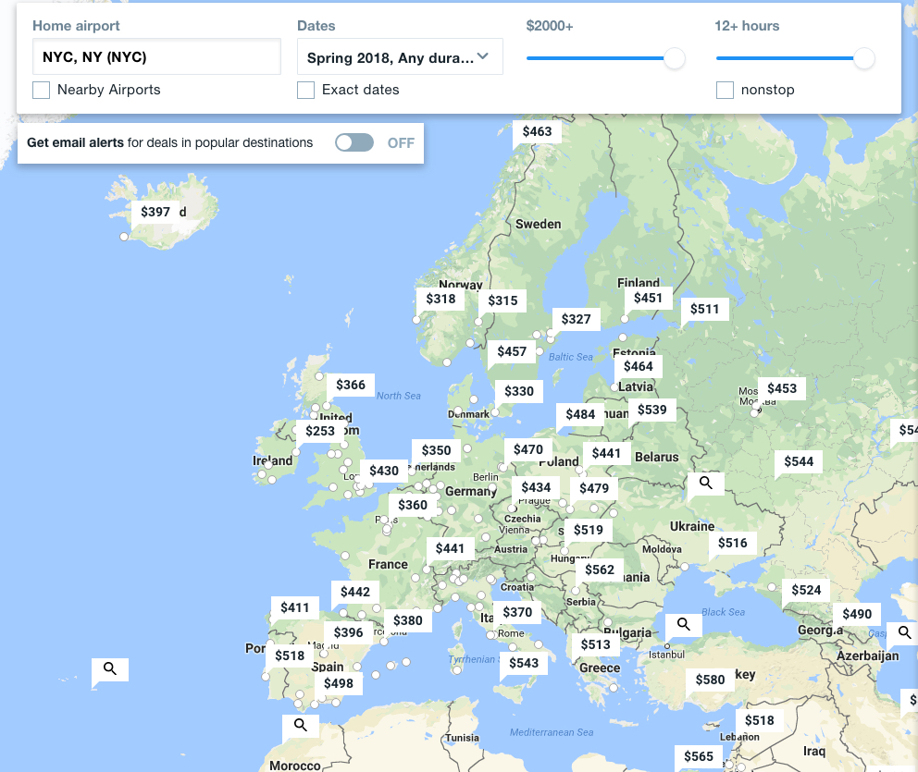Click the search marker above Morocco
The width and height of the screenshot is (918, 772).
pos(301,726)
